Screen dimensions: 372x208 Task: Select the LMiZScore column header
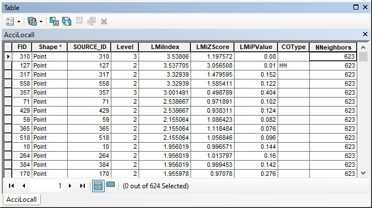[213, 47]
